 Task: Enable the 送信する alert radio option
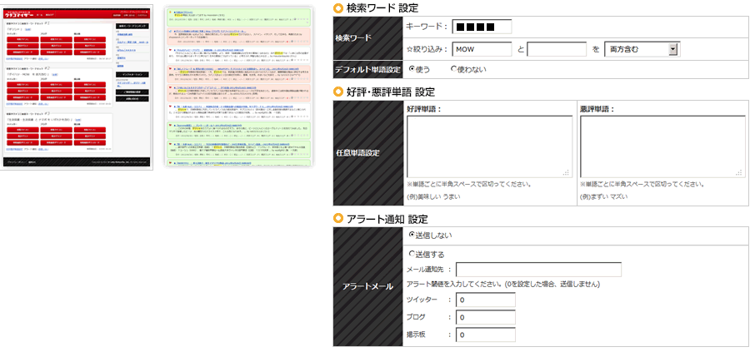(411, 254)
